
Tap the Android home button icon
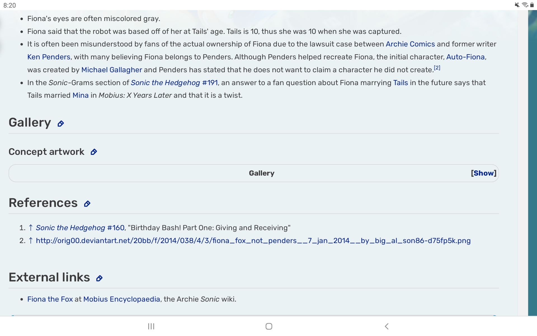click(269, 326)
